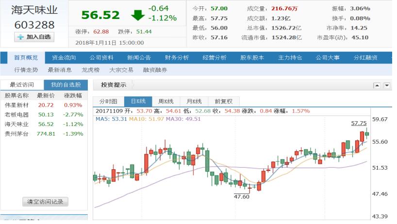Click the 大宗交易 link
The width and height of the screenshot is (397, 224).
click(121, 70)
